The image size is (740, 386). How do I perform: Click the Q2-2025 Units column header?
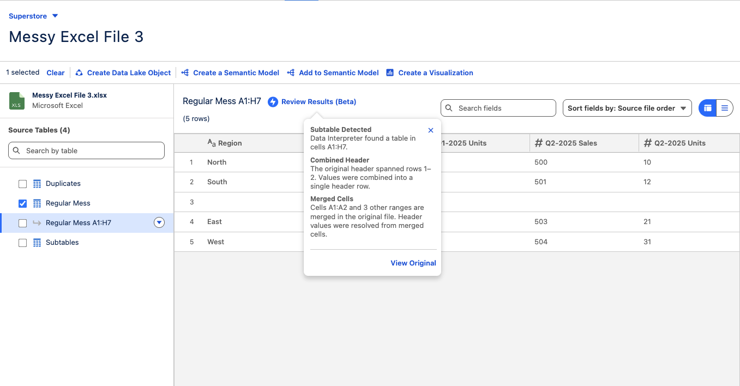[689, 143]
